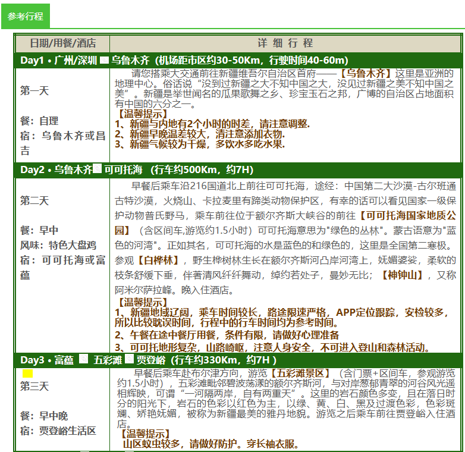
Task: Click 风味：特色大盘鸡 text
Action: [x=58, y=245]
